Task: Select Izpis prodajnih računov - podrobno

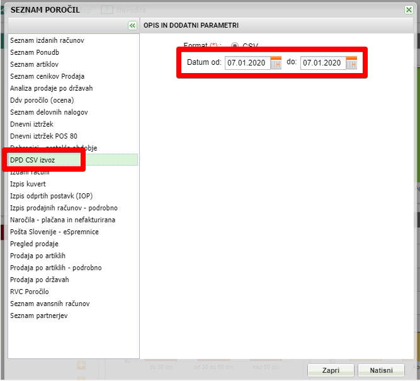Action: [x=73, y=208]
